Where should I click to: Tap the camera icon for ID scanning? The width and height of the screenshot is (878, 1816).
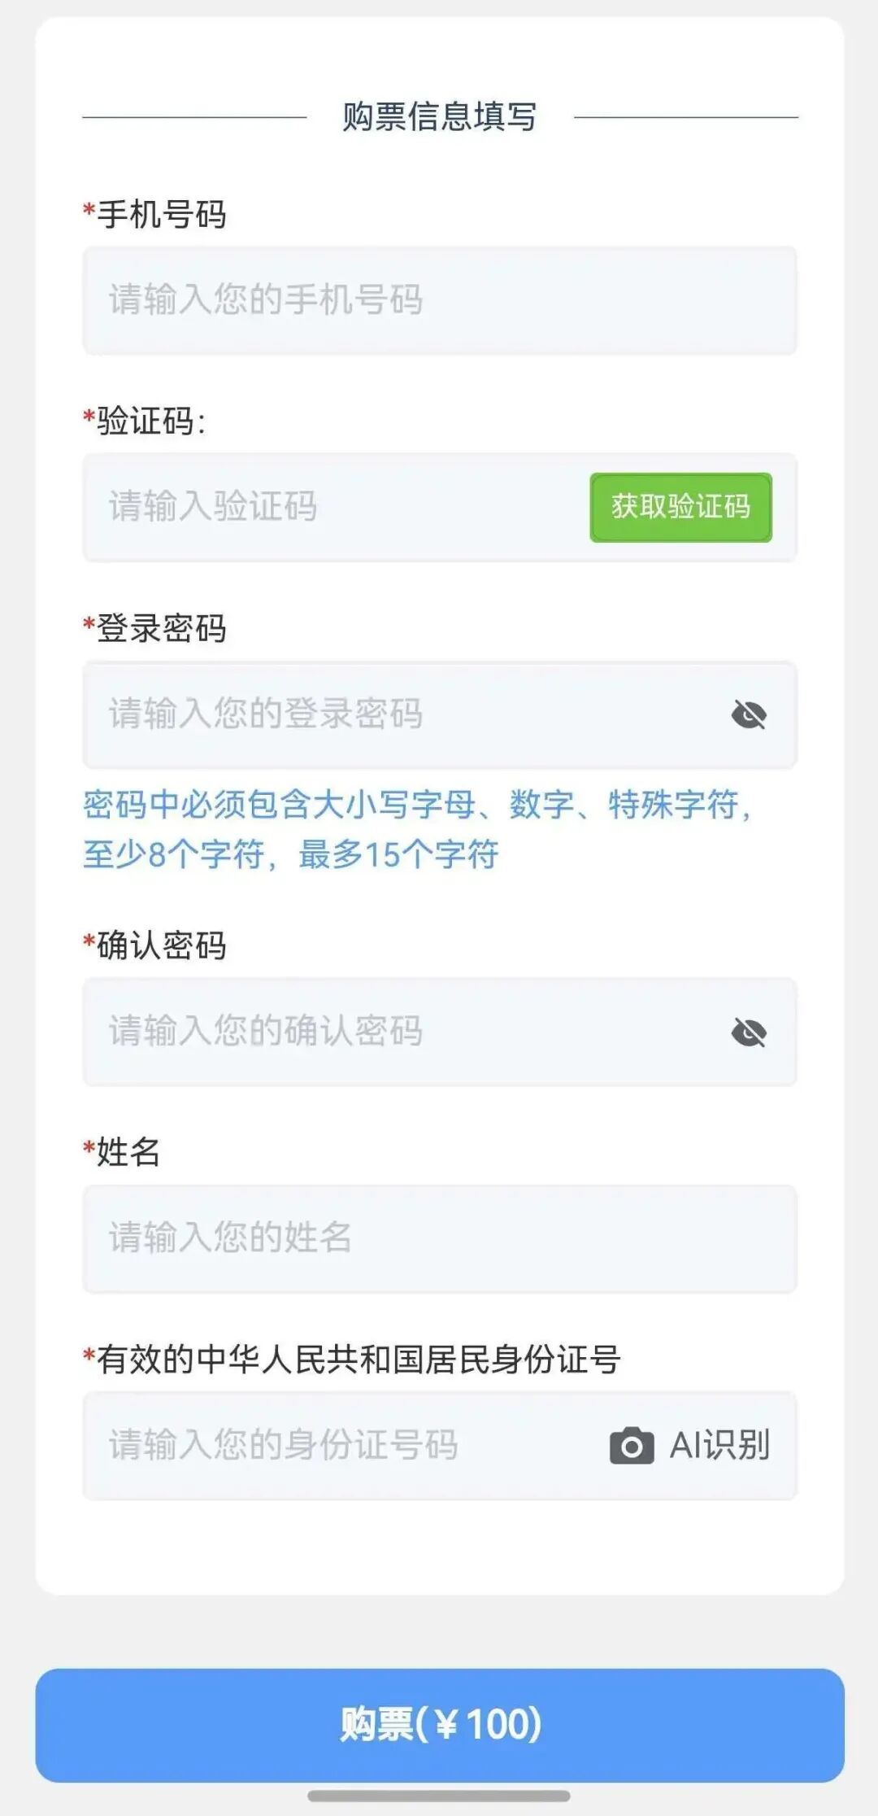[632, 1446]
